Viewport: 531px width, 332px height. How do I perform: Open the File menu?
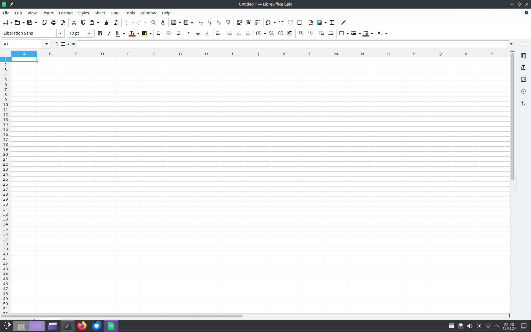pos(6,13)
